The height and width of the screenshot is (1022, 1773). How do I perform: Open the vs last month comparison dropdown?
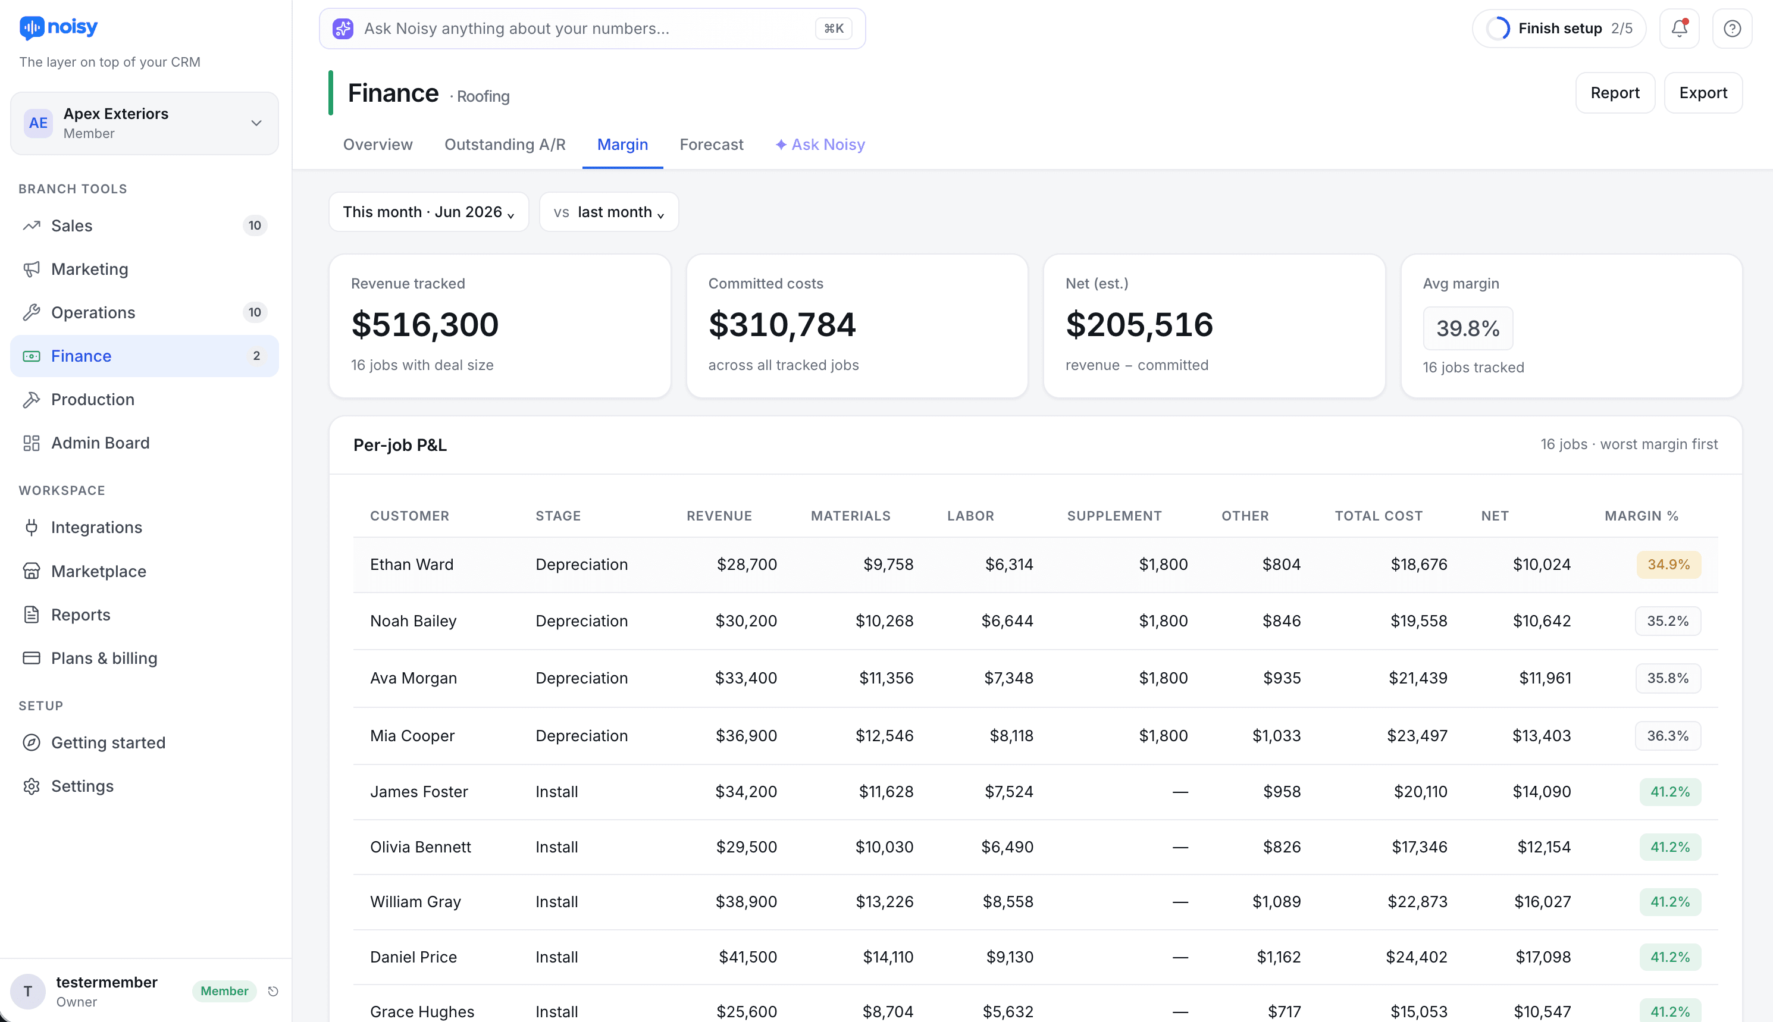coord(609,212)
